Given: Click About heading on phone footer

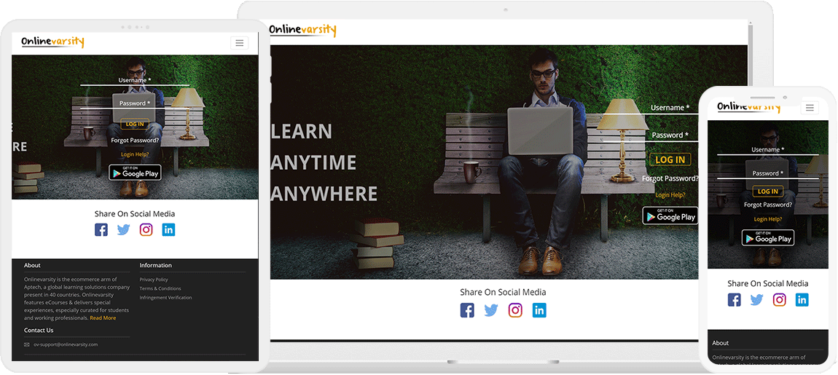Looking at the screenshot, I should click(721, 343).
